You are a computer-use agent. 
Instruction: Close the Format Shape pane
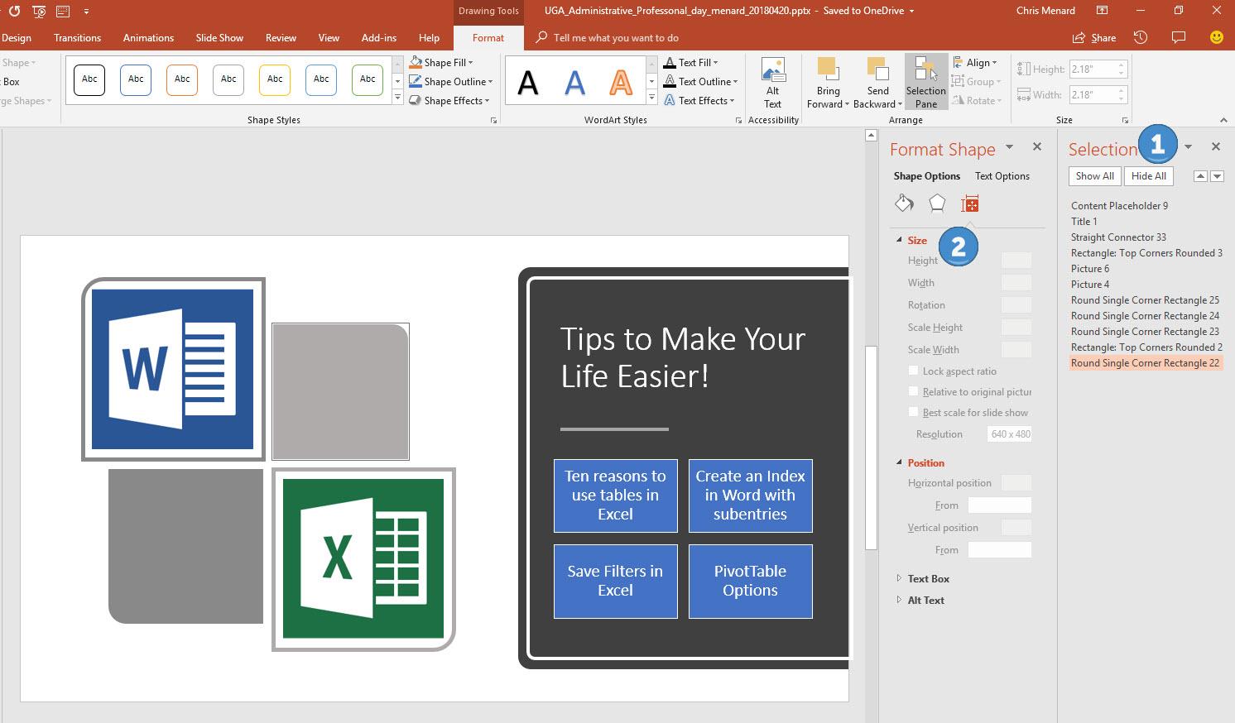(1036, 146)
